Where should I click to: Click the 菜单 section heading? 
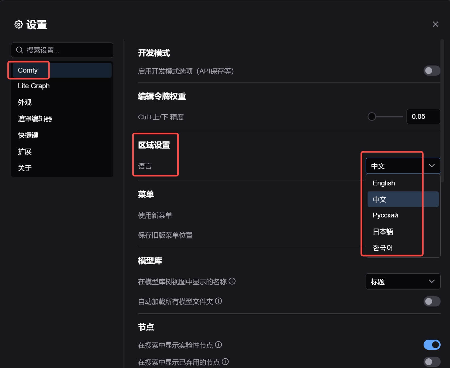146,194
